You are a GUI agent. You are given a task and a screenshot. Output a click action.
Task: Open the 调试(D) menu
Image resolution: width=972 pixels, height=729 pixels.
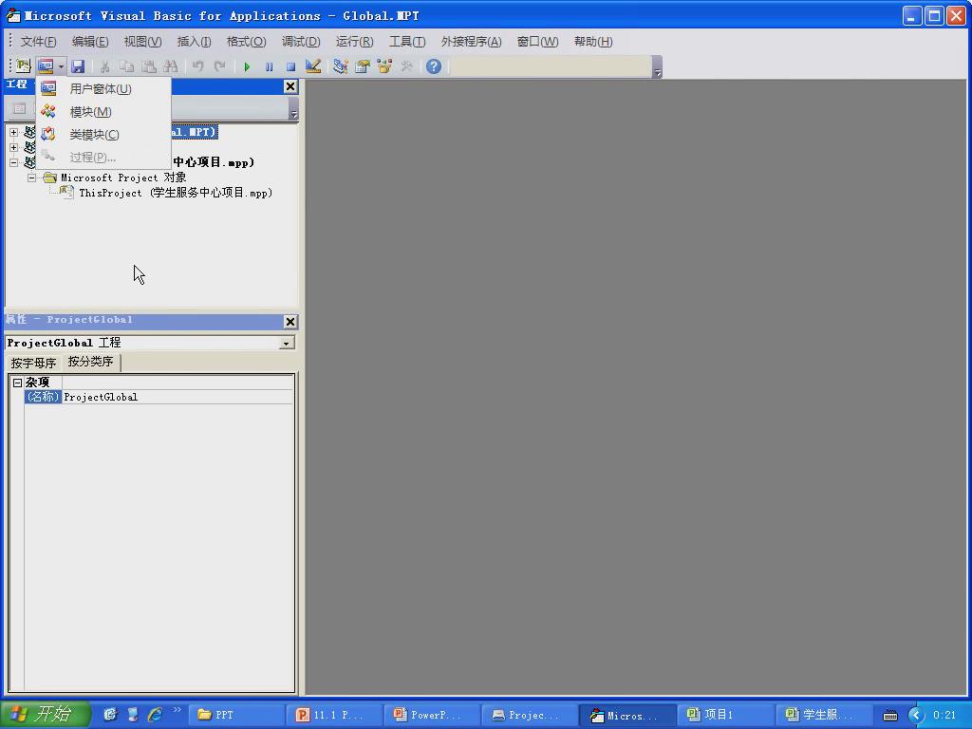pos(301,42)
